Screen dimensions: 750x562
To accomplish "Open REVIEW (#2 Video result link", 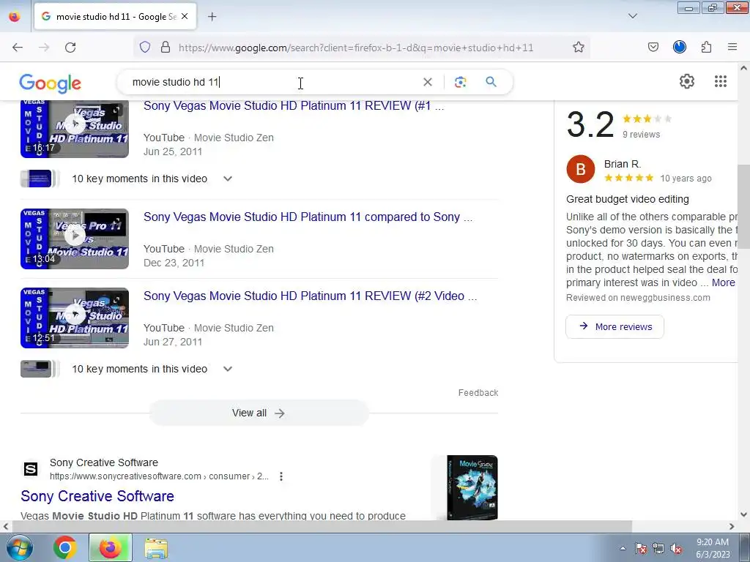I will pyautogui.click(x=310, y=296).
